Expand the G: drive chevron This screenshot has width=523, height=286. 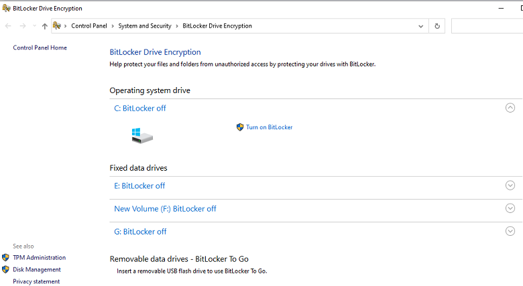510,231
